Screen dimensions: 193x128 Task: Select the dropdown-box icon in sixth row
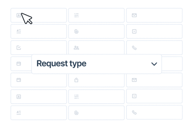coord(134,96)
